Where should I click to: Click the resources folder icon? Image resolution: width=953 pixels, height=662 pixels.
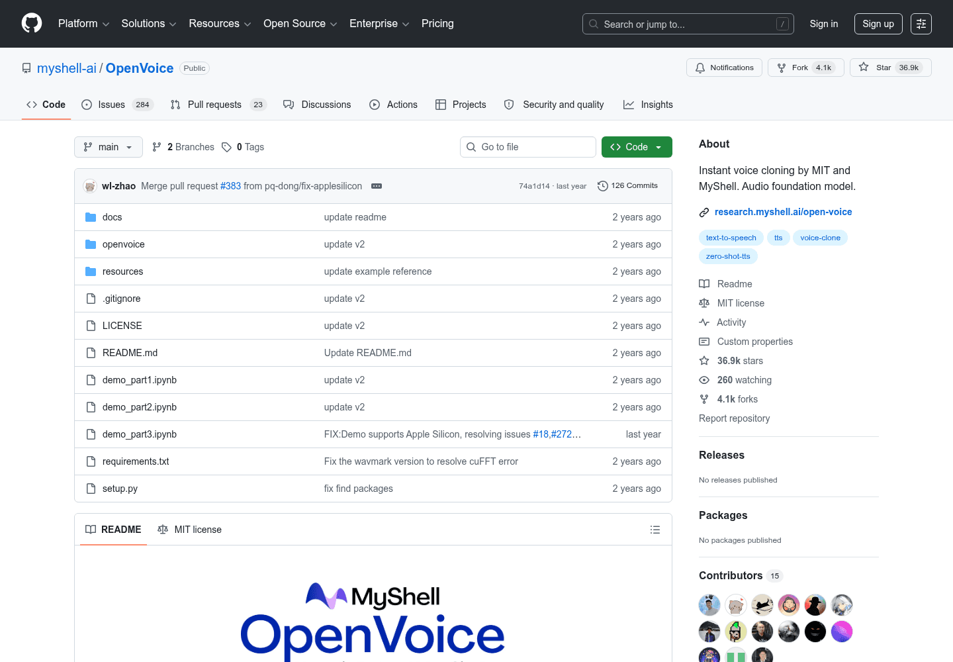91,271
